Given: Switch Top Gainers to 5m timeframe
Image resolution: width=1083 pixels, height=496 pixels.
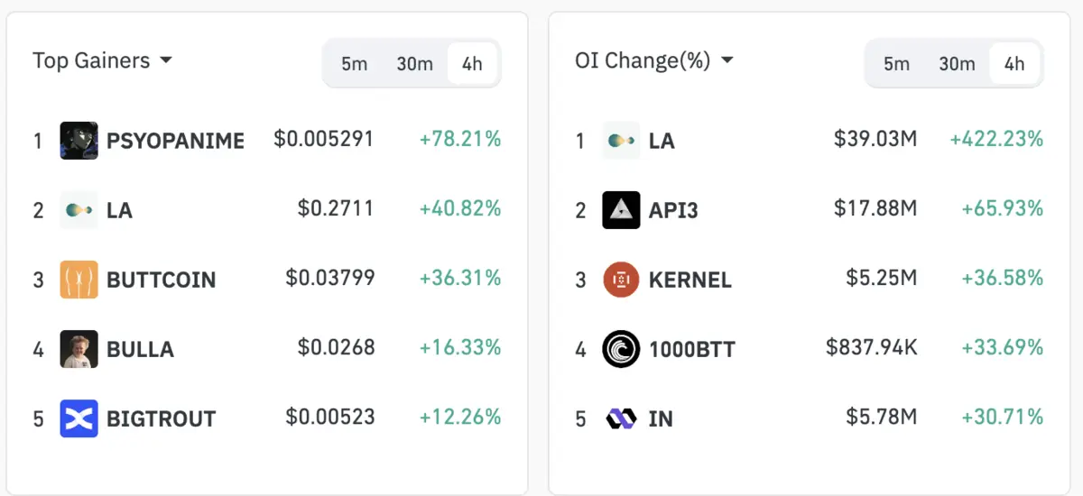Looking at the screenshot, I should coord(354,64).
